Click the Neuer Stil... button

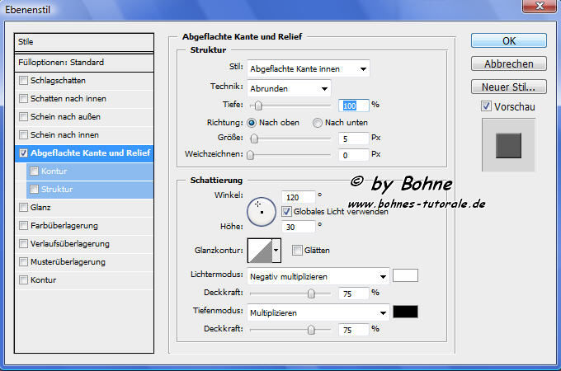(508, 87)
